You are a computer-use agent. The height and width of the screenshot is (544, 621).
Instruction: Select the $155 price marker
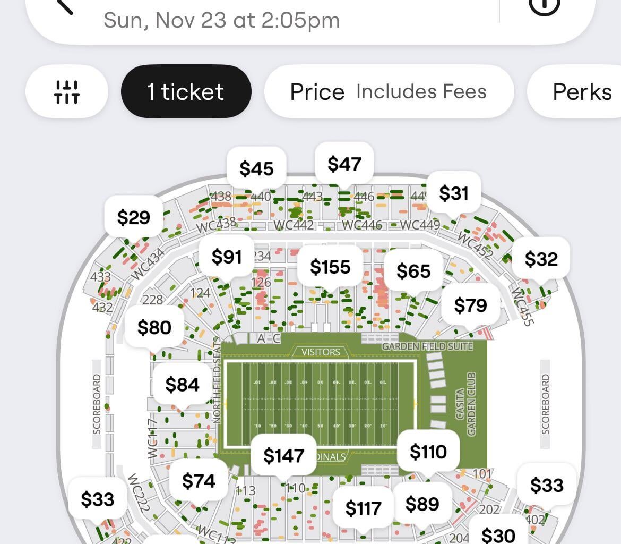coord(330,267)
